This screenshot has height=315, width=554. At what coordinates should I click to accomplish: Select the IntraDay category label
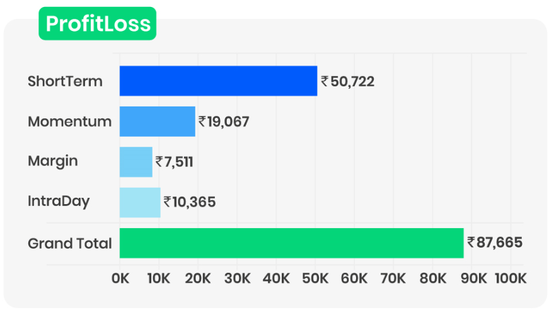click(59, 202)
